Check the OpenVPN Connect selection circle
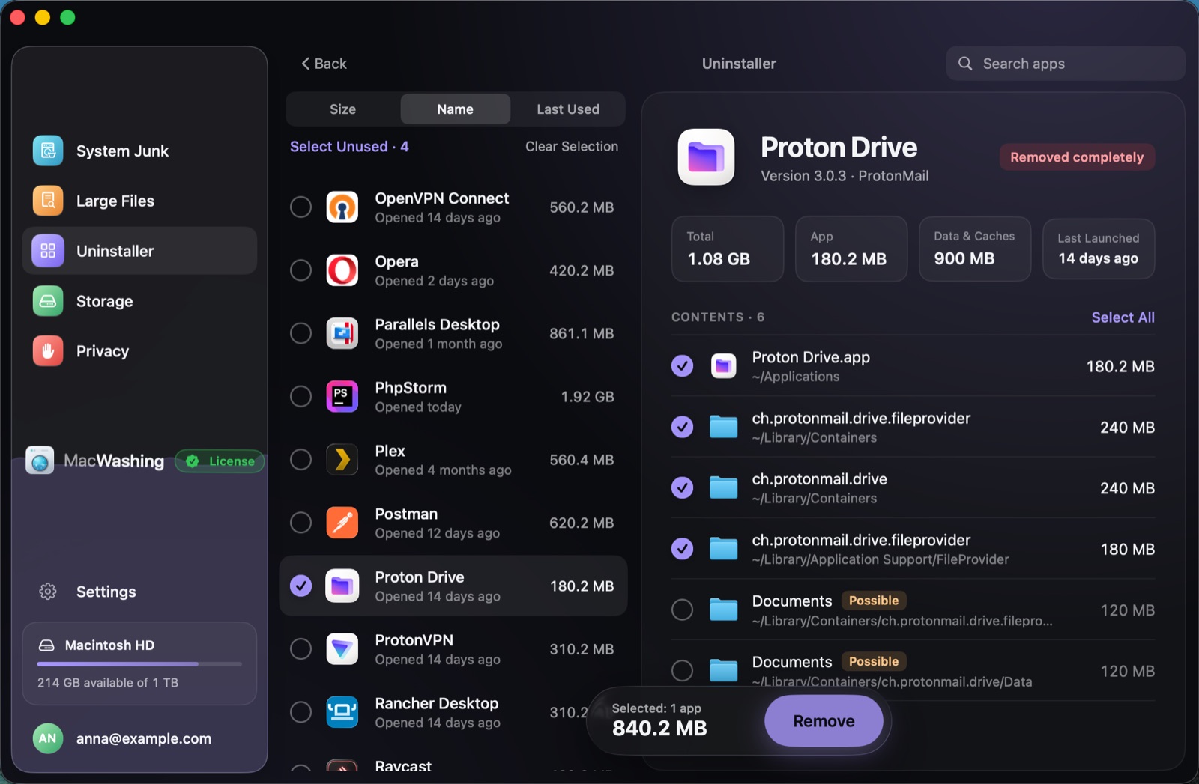Image resolution: width=1199 pixels, height=784 pixels. click(x=300, y=207)
